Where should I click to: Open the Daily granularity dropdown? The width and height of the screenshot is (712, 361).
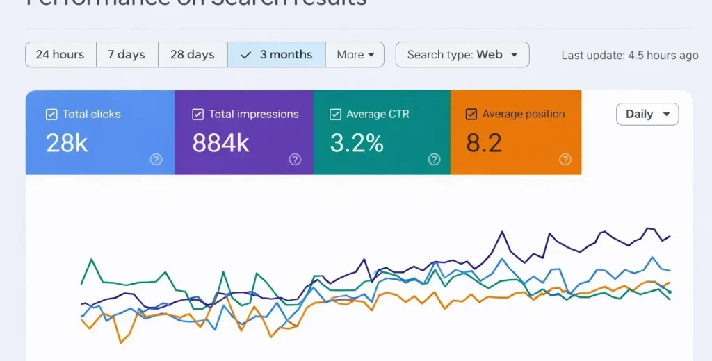(x=647, y=115)
